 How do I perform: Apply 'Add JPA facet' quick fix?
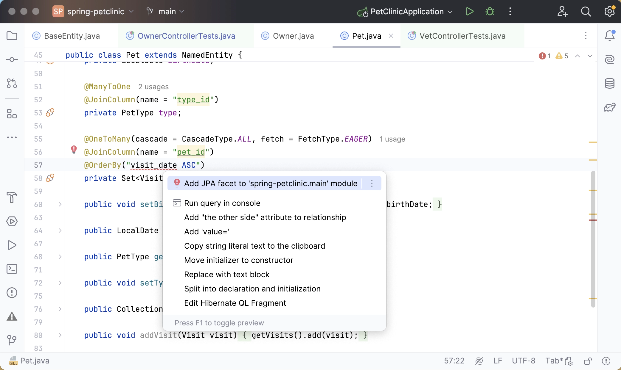pos(270,183)
